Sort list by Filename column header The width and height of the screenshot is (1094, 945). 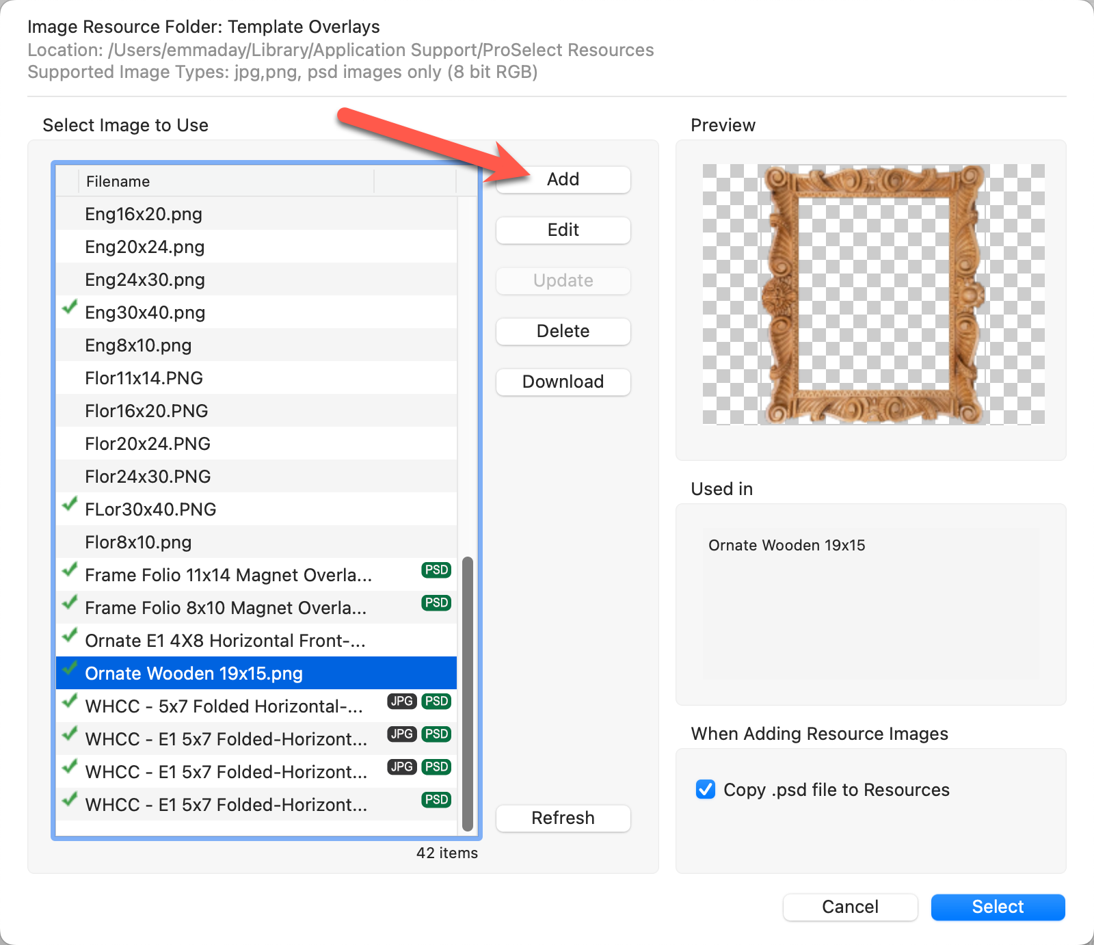pyautogui.click(x=226, y=181)
